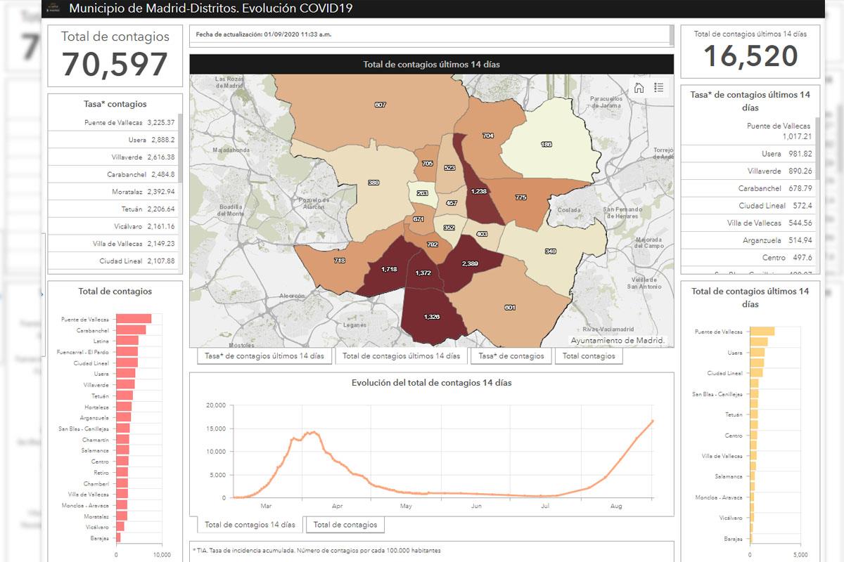Image resolution: width=844 pixels, height=562 pixels.
Task: Click the map district labeled 2,389
Action: [470, 263]
